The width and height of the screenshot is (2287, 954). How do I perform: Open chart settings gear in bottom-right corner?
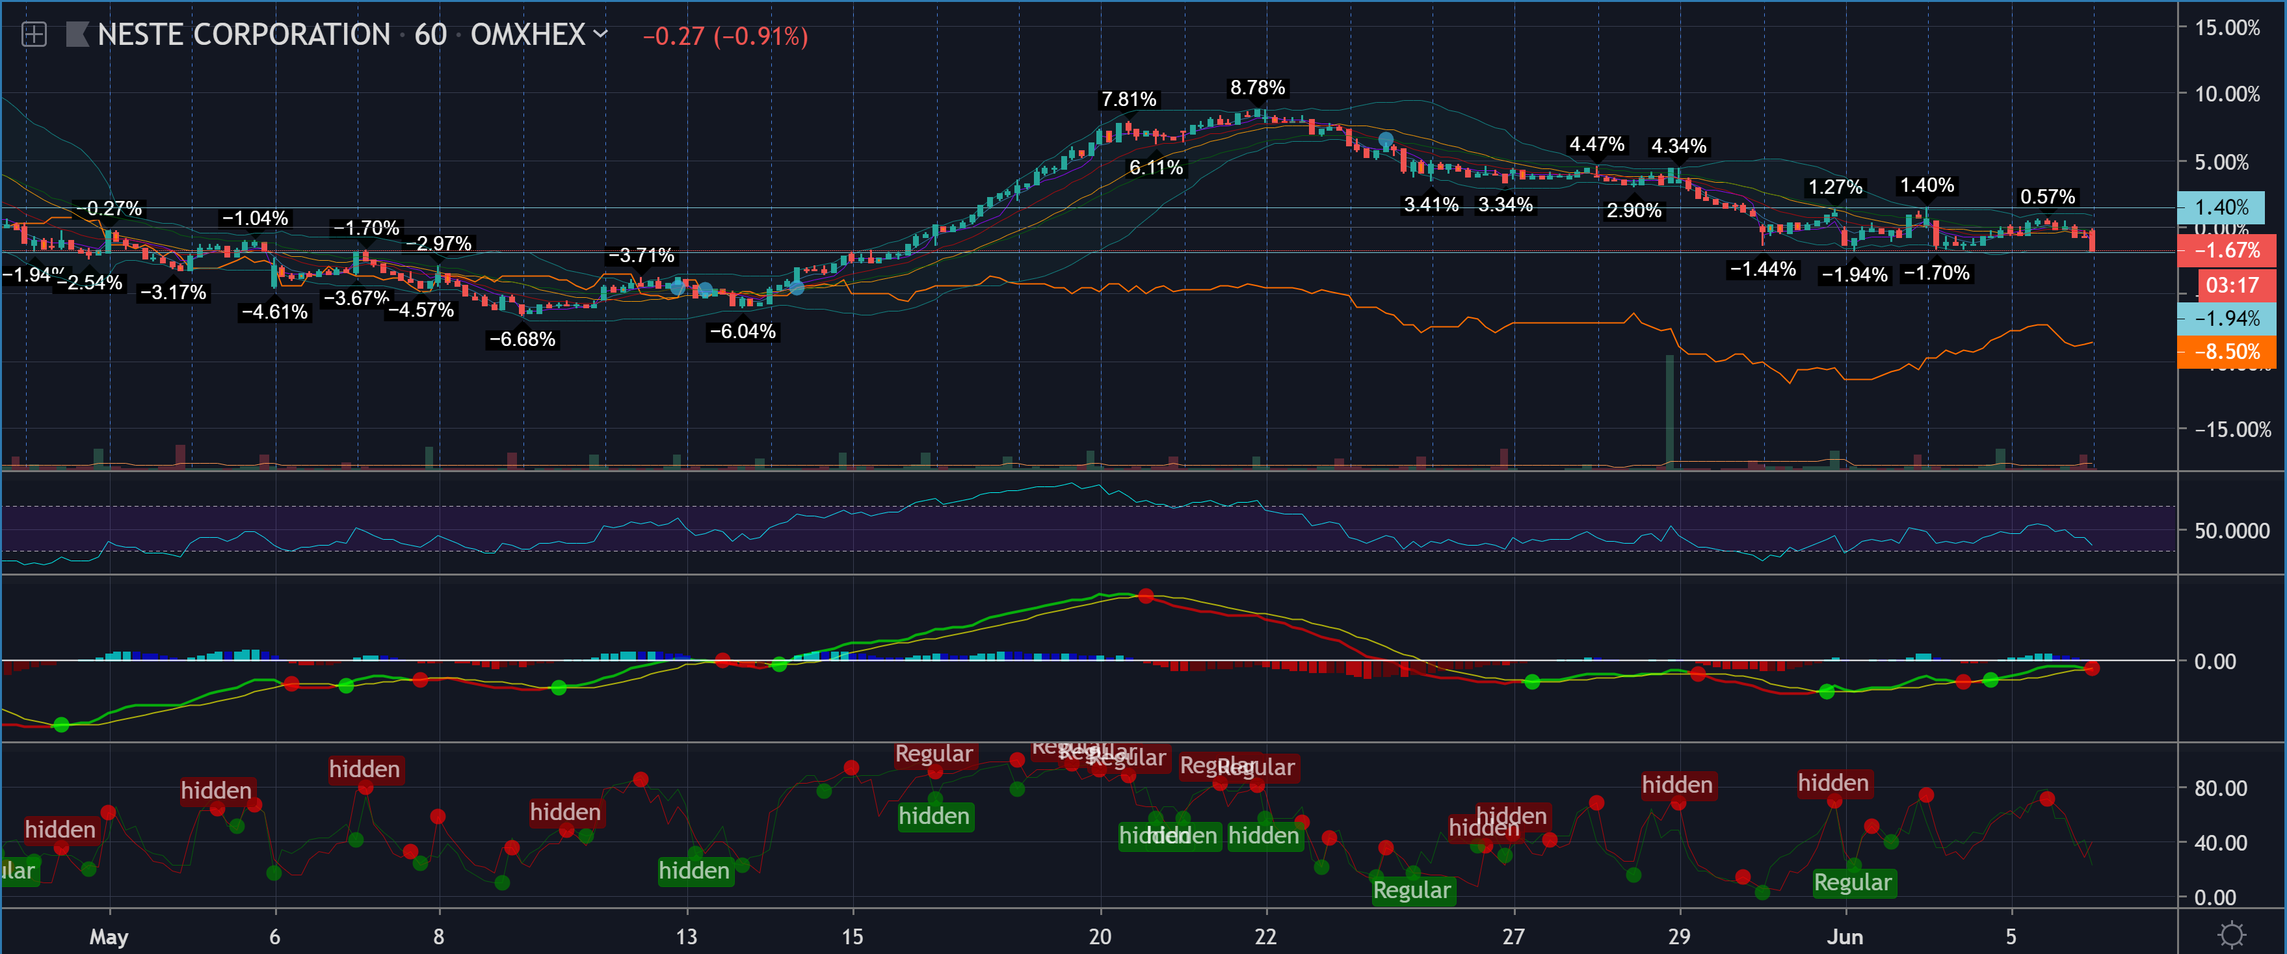click(2231, 934)
